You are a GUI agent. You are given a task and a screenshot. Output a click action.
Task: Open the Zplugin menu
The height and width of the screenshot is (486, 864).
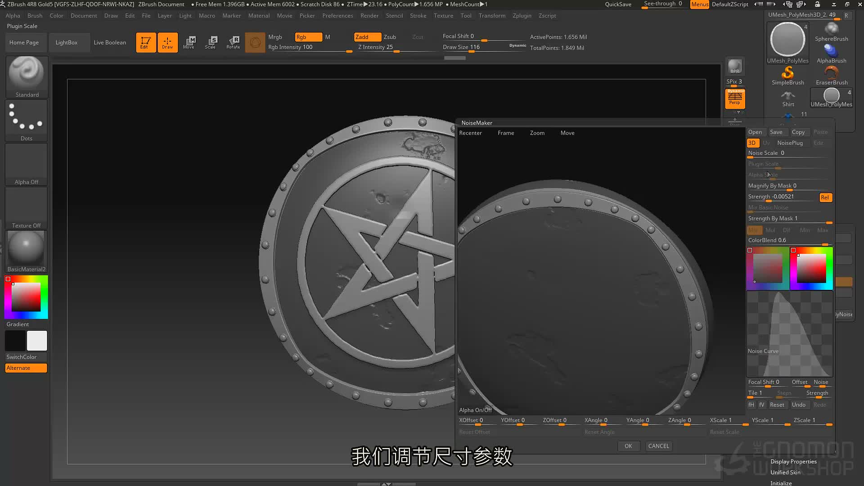522,16
